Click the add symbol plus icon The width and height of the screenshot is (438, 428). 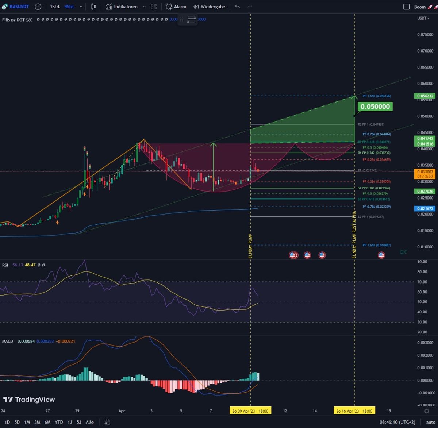coord(38,7)
